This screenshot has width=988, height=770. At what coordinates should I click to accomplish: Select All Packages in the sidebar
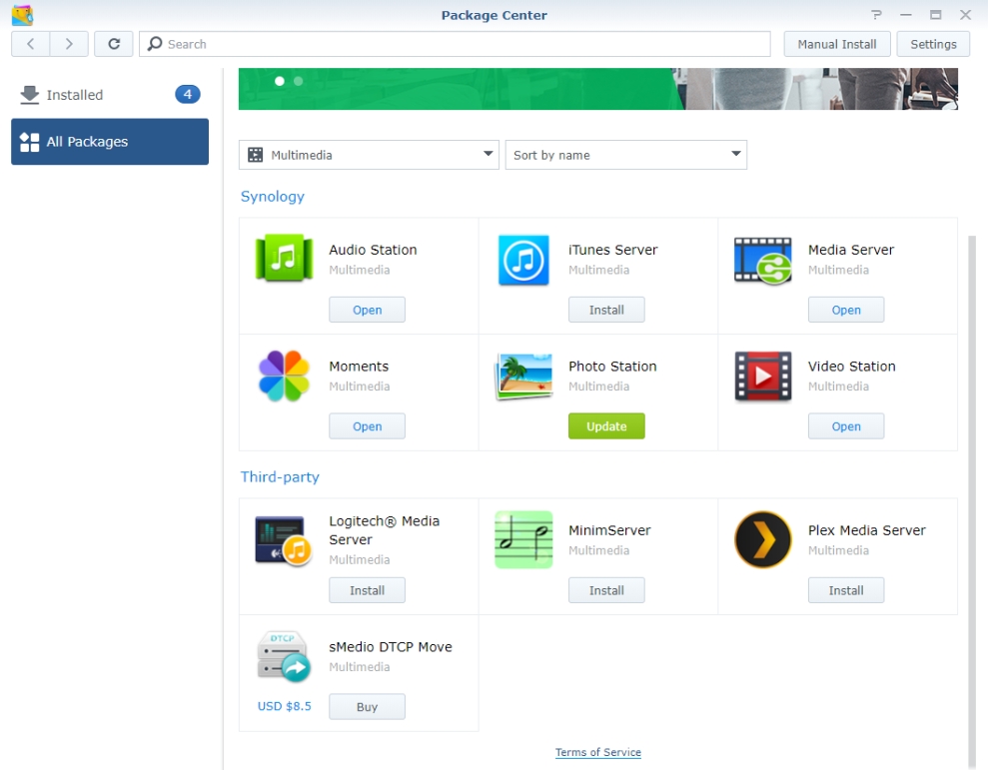click(x=109, y=142)
